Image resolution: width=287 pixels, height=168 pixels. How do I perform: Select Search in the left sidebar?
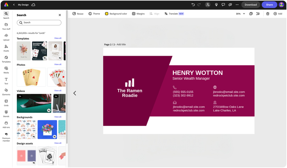pyautogui.click(x=6, y=15)
